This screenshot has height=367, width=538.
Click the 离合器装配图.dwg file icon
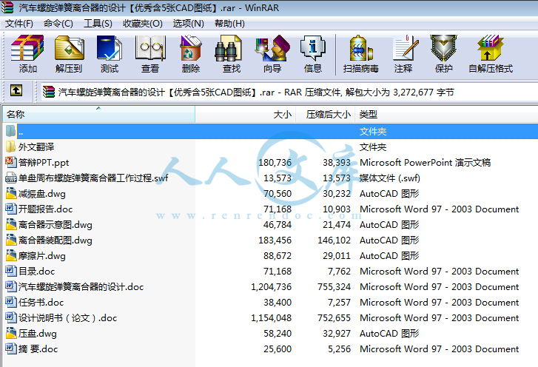coord(11,240)
